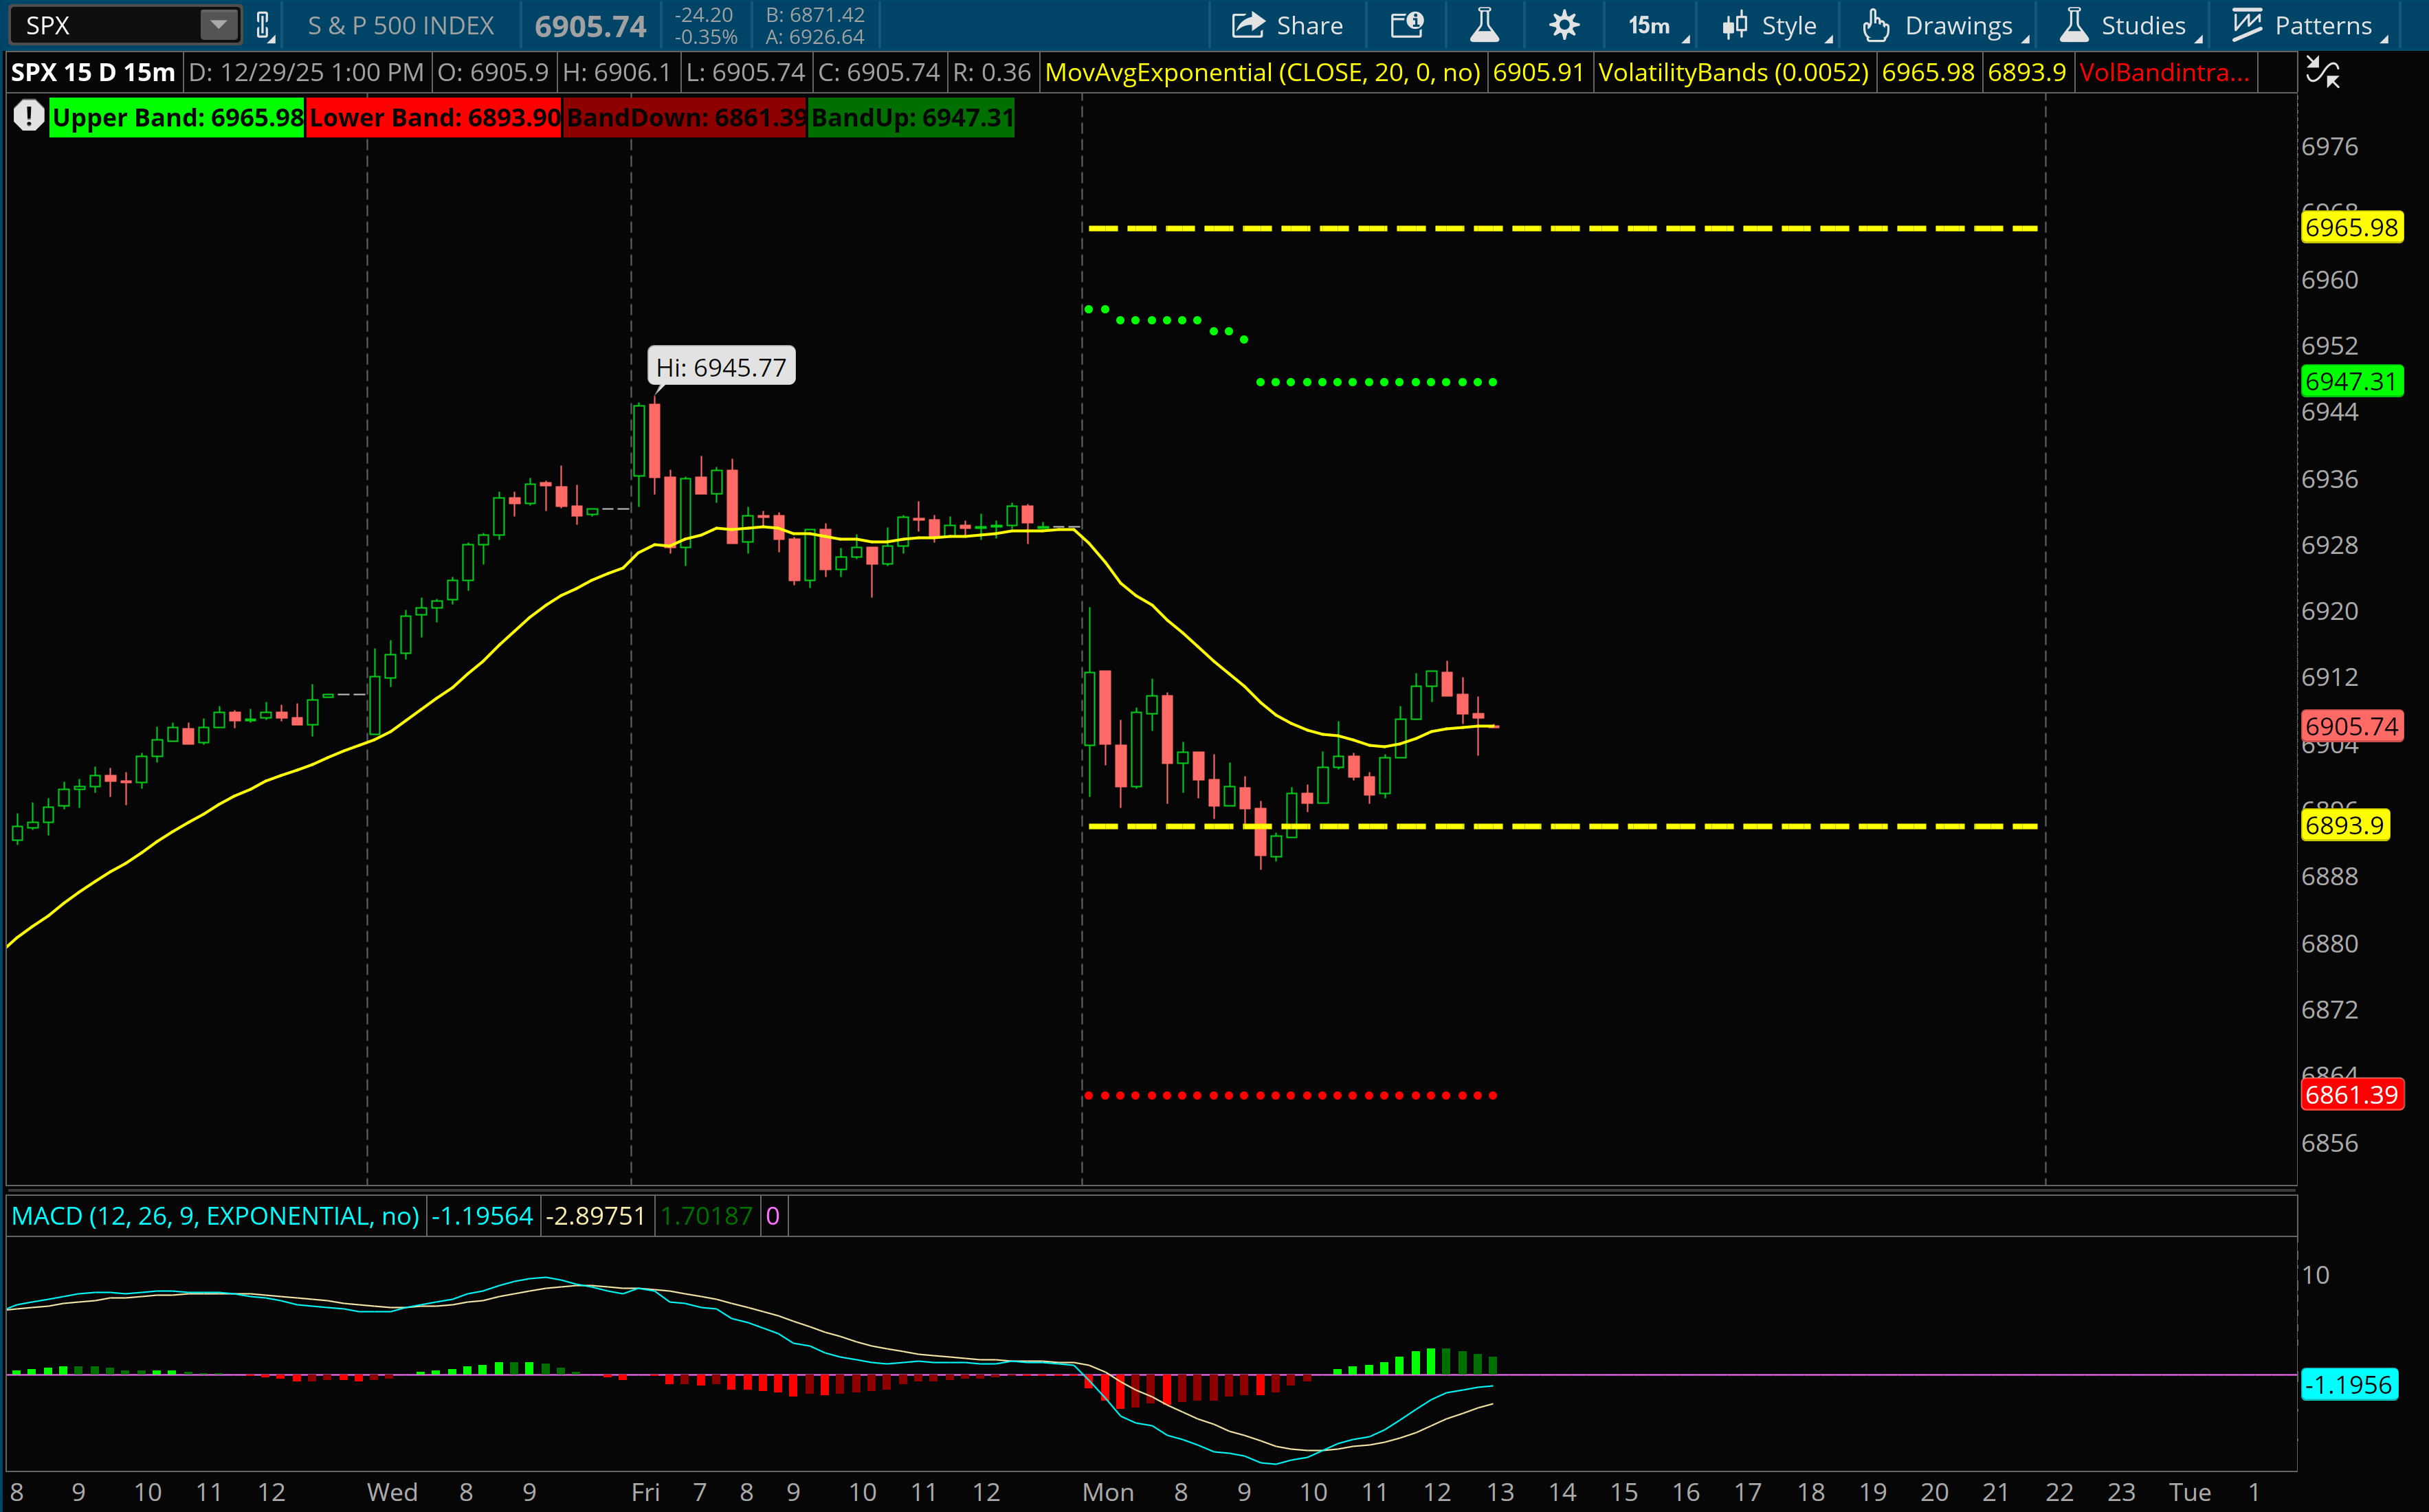
Task: Click the Wed label on time axis
Action: tap(392, 1492)
